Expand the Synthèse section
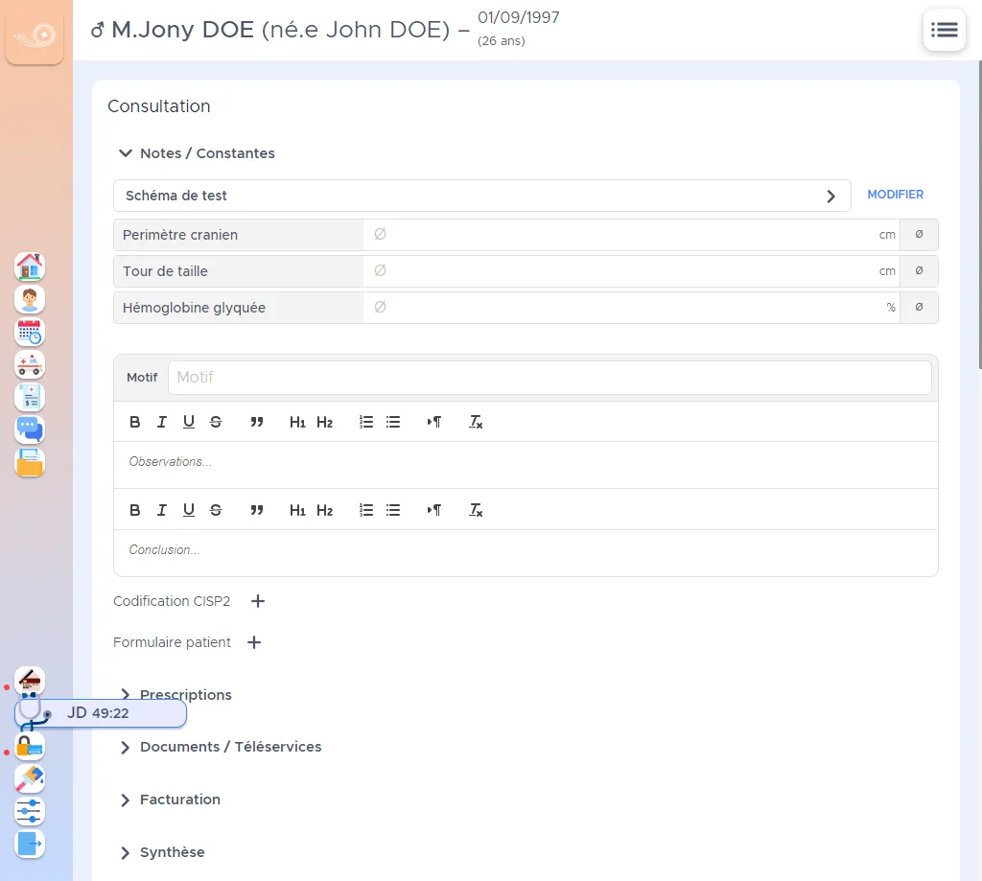Image resolution: width=982 pixels, height=881 pixels. point(162,852)
